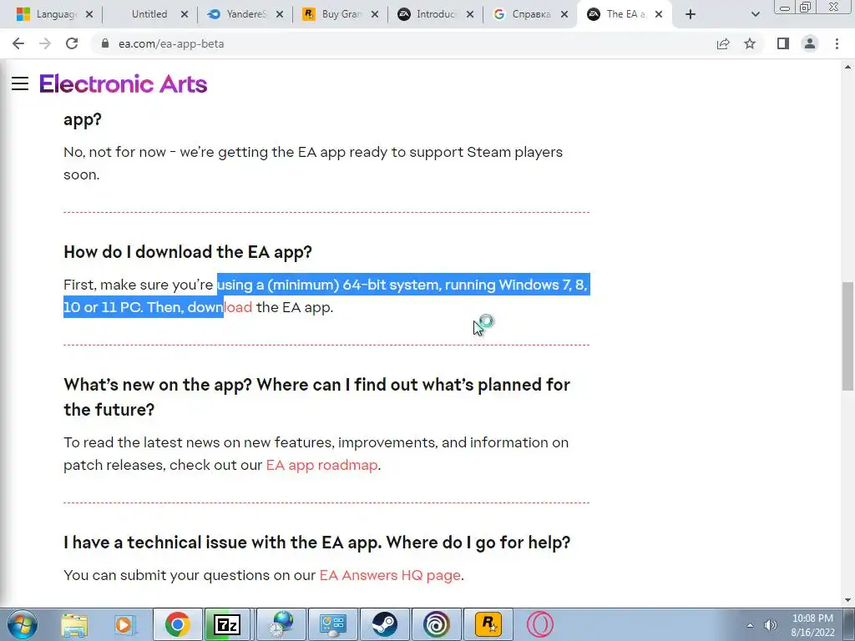
Task: Click the 'How do I download the EA app?' heading
Action: 188,252
